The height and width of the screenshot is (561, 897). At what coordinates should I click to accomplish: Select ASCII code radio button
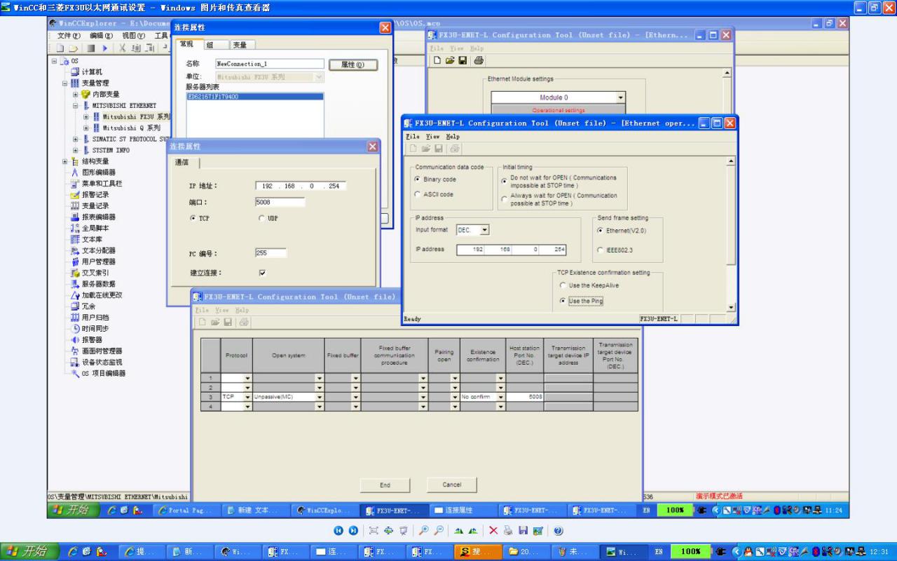[418, 194]
